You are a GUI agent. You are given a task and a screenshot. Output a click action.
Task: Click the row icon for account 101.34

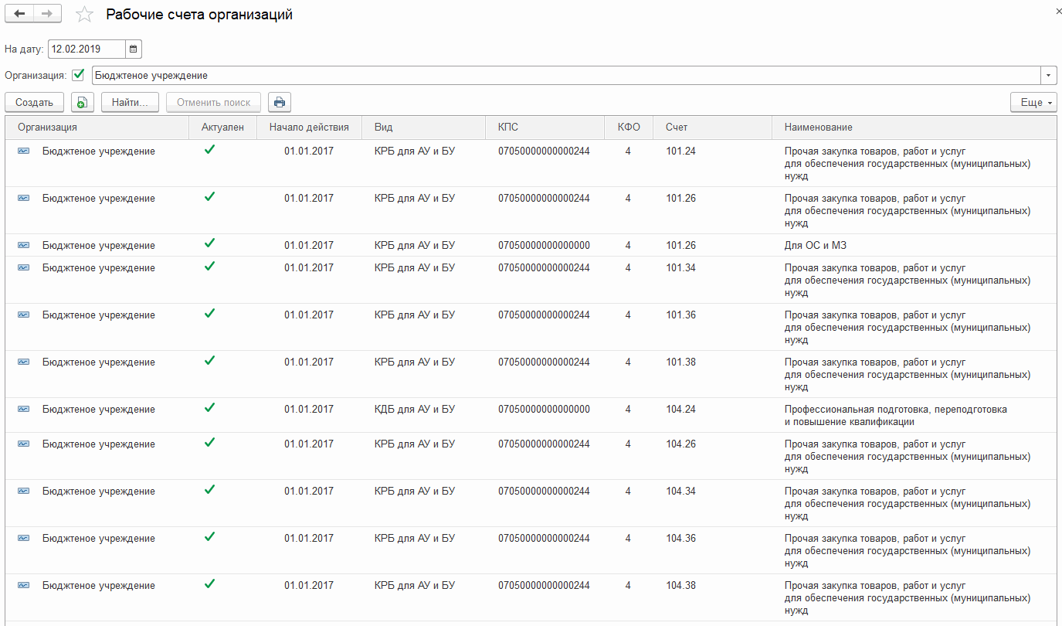point(24,268)
